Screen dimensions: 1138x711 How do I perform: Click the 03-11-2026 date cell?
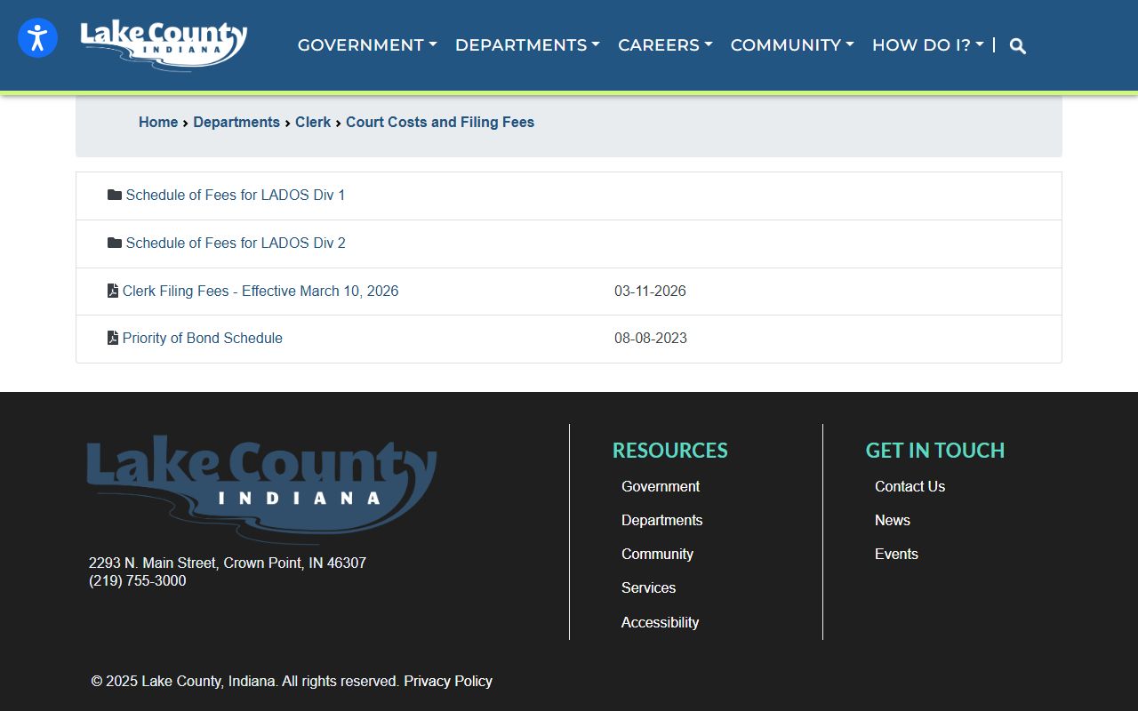pos(650,291)
